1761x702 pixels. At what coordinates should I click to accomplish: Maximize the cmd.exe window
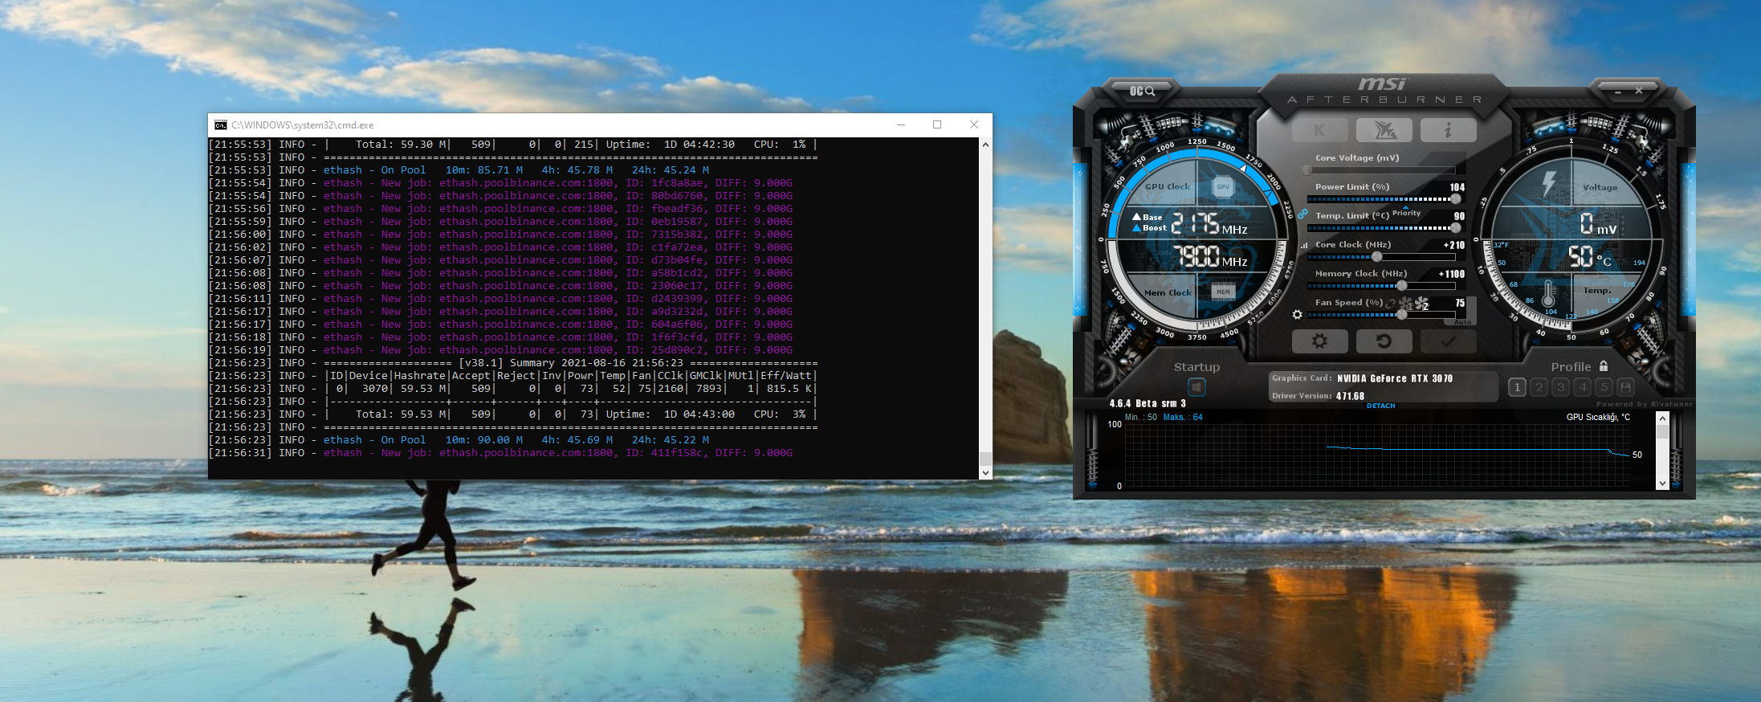click(x=937, y=124)
